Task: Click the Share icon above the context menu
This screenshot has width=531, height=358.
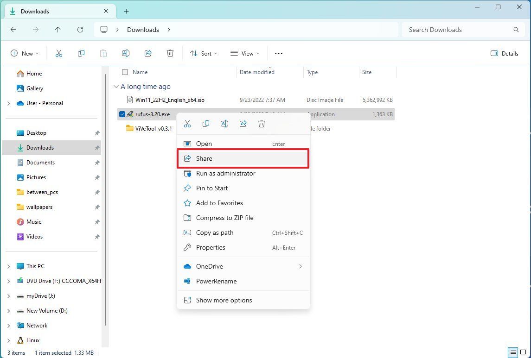Action: (243, 124)
